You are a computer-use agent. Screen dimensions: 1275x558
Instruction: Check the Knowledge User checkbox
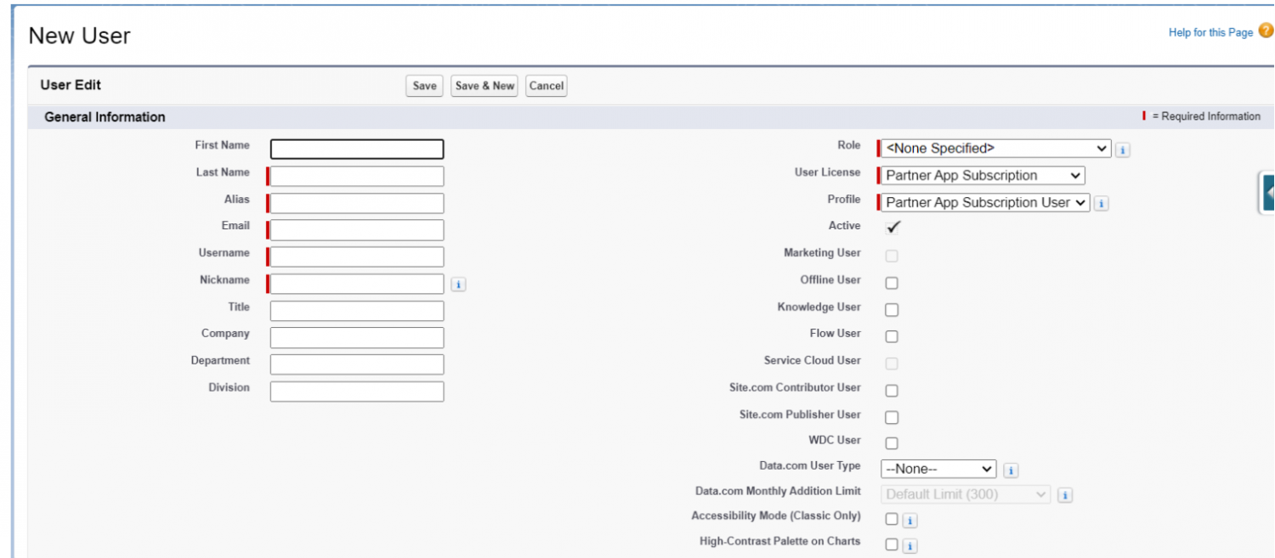click(892, 310)
